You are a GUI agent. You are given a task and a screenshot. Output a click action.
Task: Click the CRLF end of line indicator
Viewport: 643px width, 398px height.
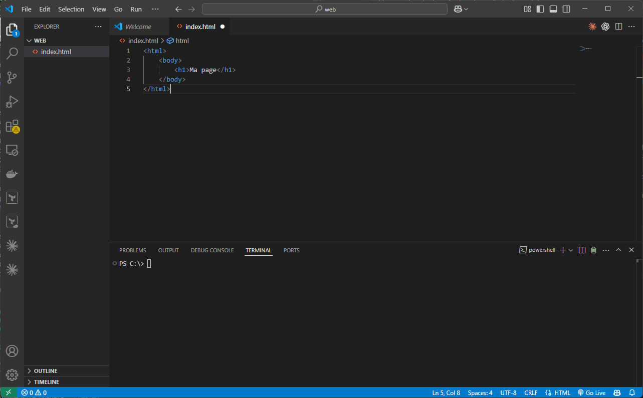click(531, 392)
